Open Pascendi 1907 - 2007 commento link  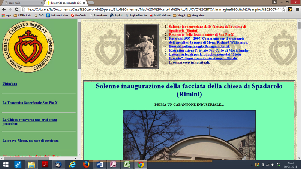208,41
